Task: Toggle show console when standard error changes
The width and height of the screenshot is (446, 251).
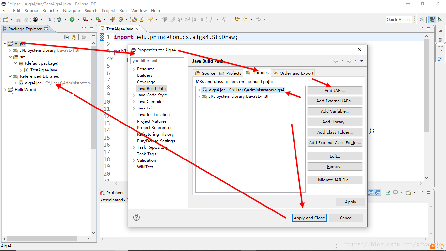Action: click(378, 192)
